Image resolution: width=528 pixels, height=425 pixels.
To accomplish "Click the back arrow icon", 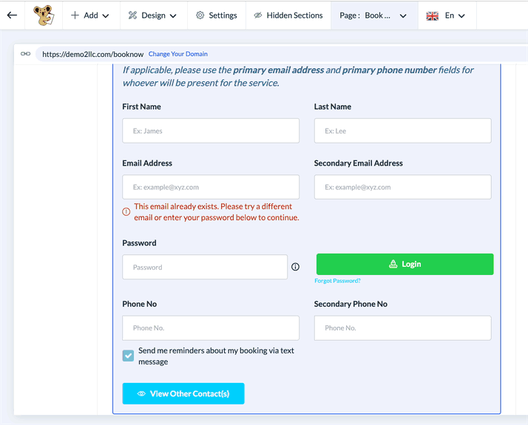I will [x=12, y=15].
